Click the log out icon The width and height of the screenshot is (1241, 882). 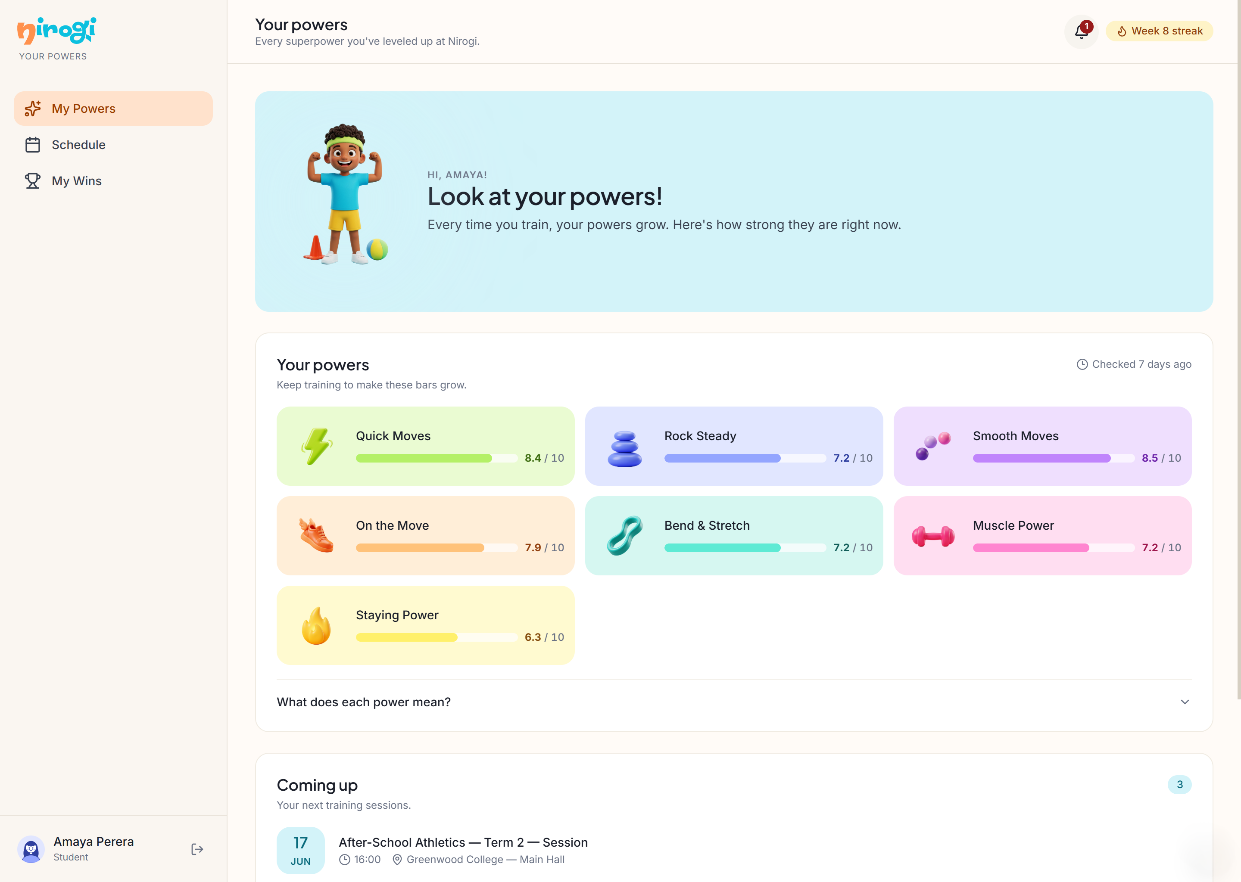point(197,849)
